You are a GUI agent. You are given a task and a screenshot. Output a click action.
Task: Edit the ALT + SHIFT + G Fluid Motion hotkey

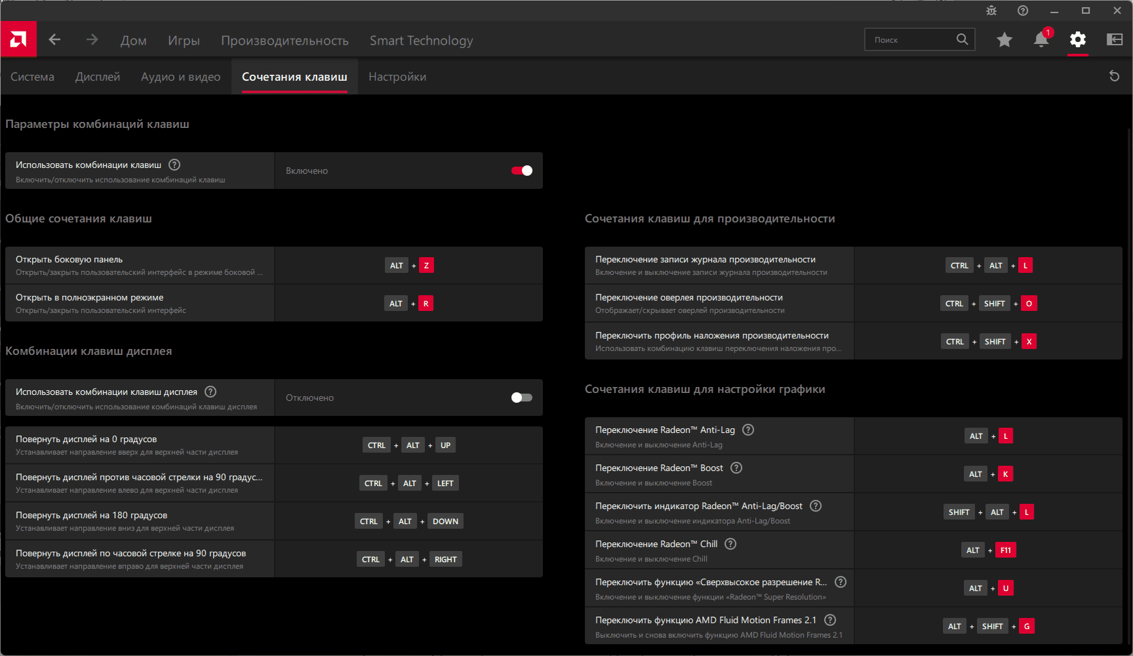[x=989, y=626]
